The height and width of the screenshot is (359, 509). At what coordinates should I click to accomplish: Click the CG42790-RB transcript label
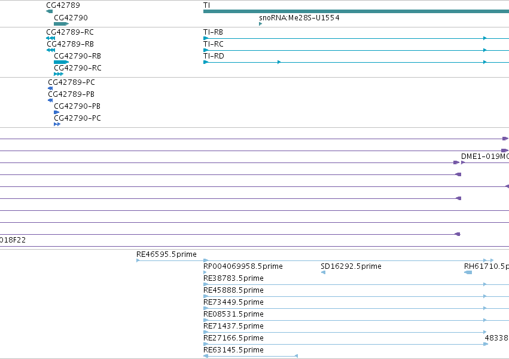77,56
